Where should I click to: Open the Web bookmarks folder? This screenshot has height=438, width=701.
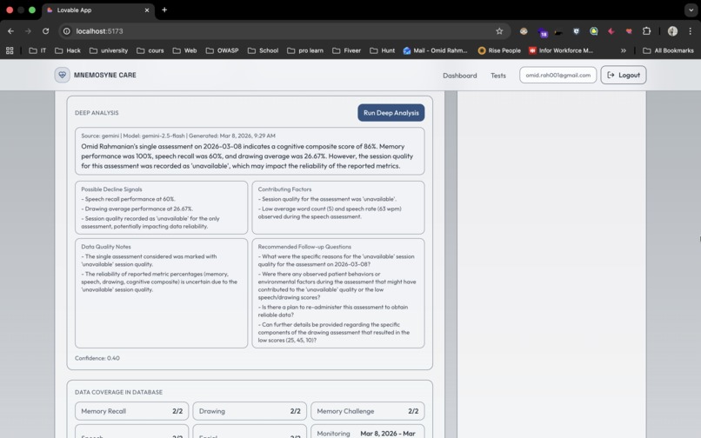coord(184,50)
